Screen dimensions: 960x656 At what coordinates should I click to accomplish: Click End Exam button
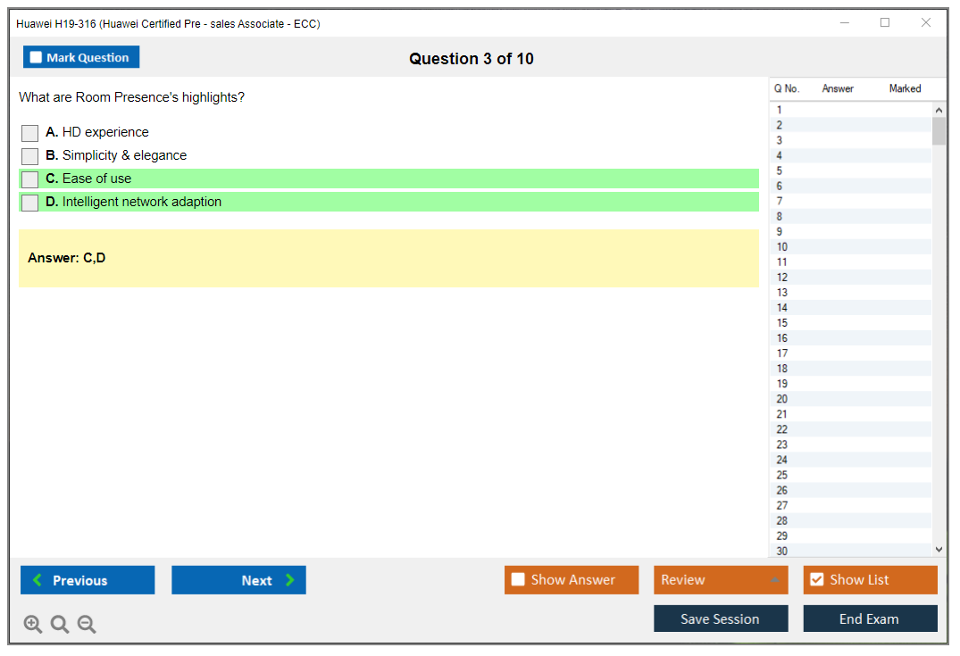pyautogui.click(x=870, y=619)
